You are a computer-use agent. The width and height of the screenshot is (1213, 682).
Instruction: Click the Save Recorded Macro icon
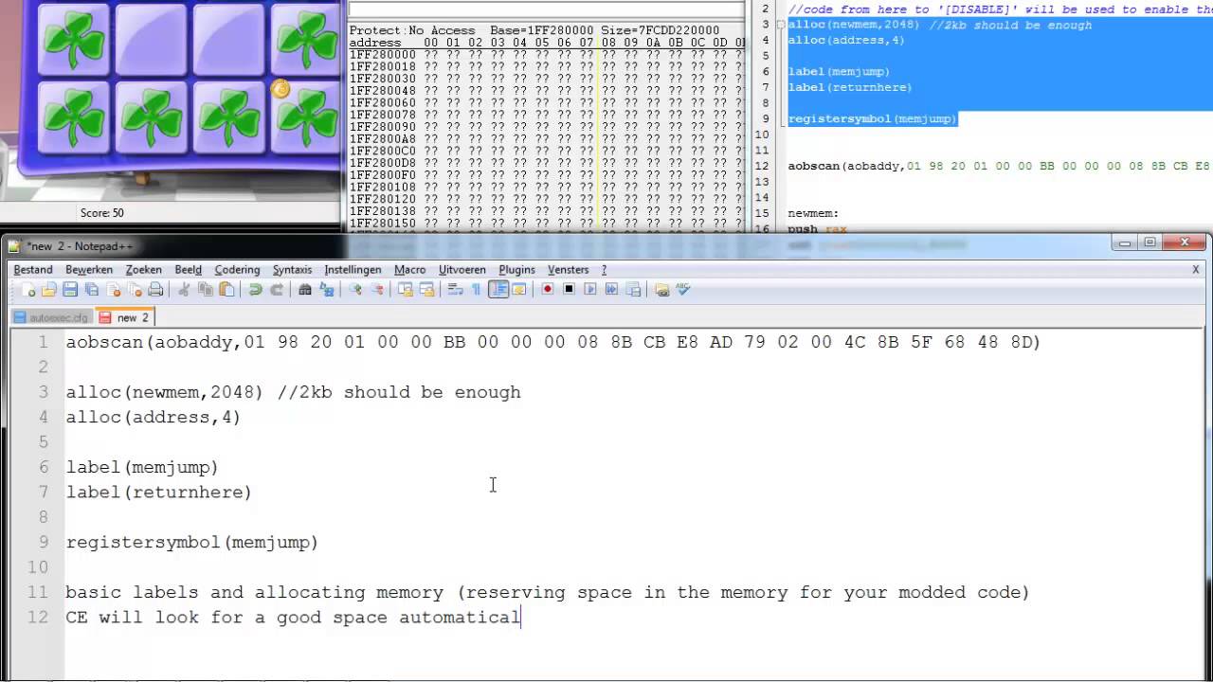click(633, 289)
